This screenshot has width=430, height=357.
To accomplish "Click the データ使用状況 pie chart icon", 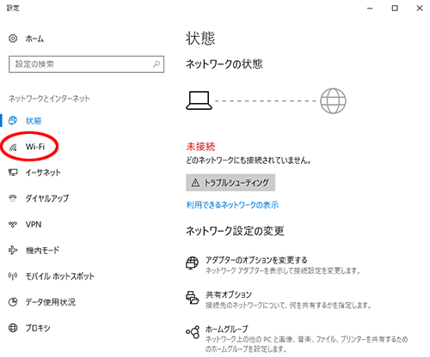I will [13, 302].
